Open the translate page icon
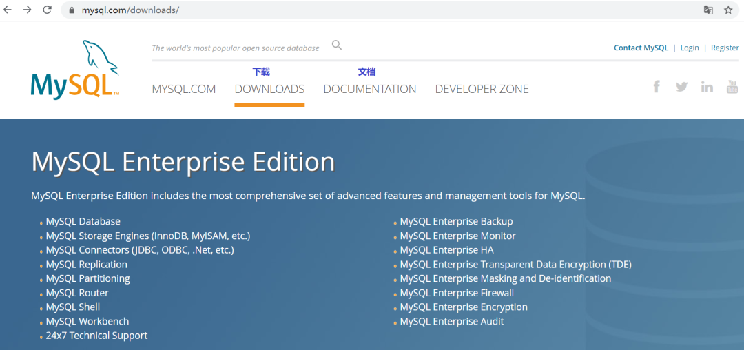The height and width of the screenshot is (350, 744). (x=708, y=10)
